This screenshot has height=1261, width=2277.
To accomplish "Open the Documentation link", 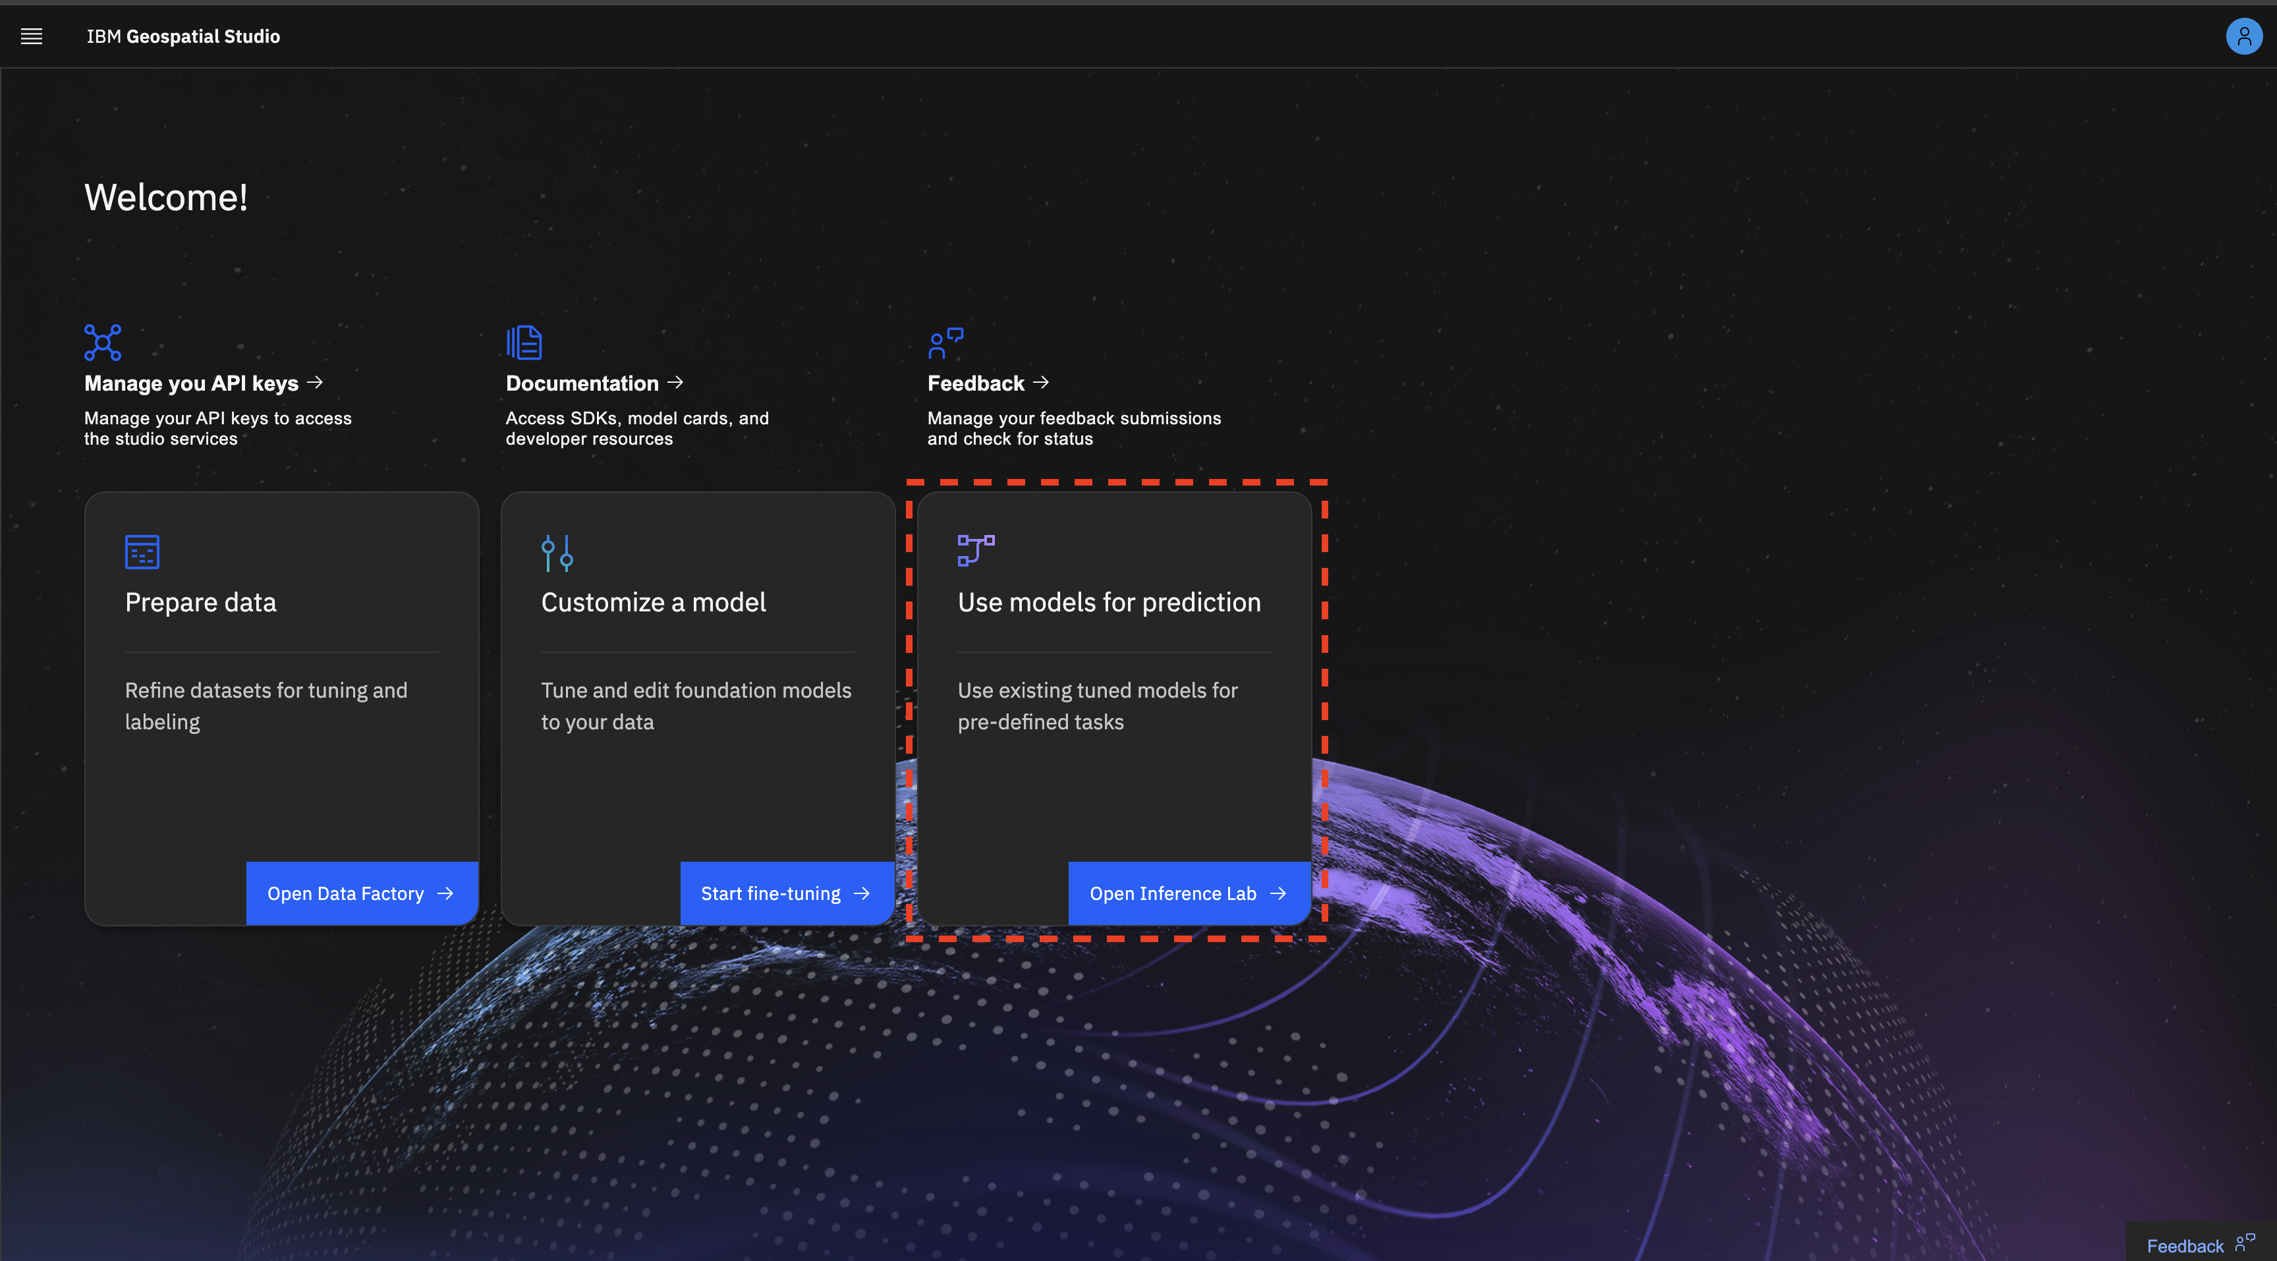I will pyautogui.click(x=582, y=383).
